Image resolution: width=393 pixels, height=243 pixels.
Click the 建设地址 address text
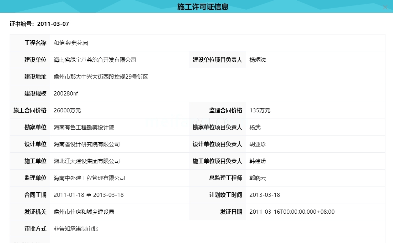click(101, 77)
